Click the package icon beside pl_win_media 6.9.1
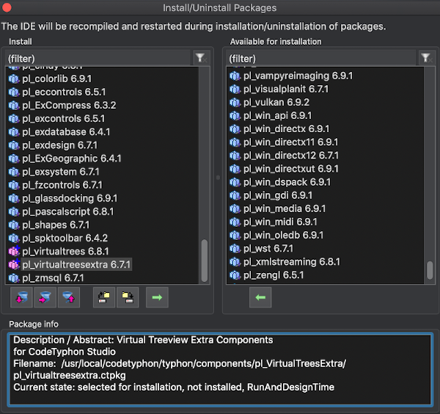Screen dimensions: 440x414 tap(235, 208)
